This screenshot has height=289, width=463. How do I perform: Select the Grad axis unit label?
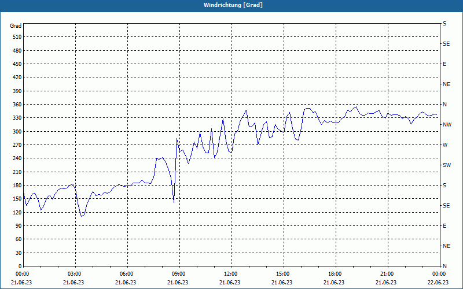tap(16, 26)
